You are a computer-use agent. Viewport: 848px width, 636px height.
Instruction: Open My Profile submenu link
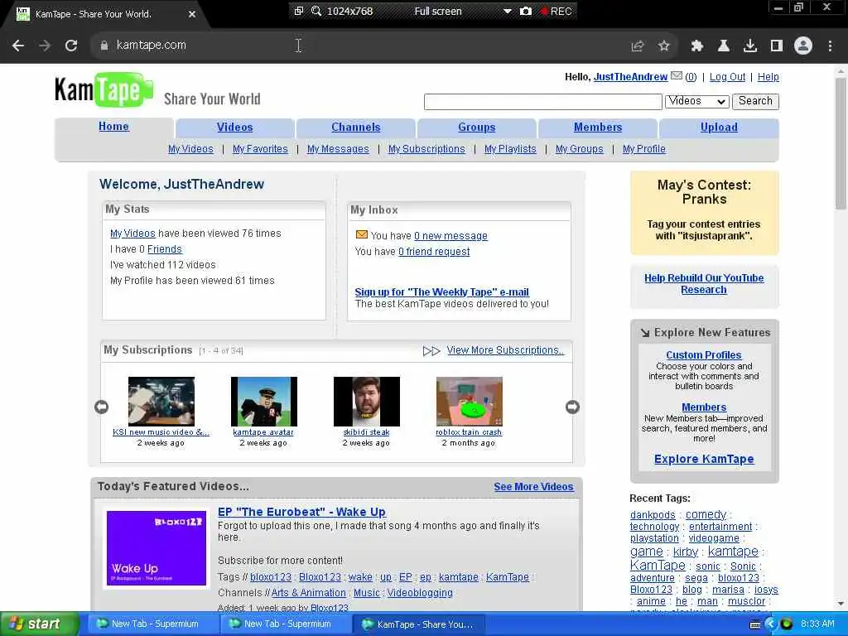click(x=644, y=149)
